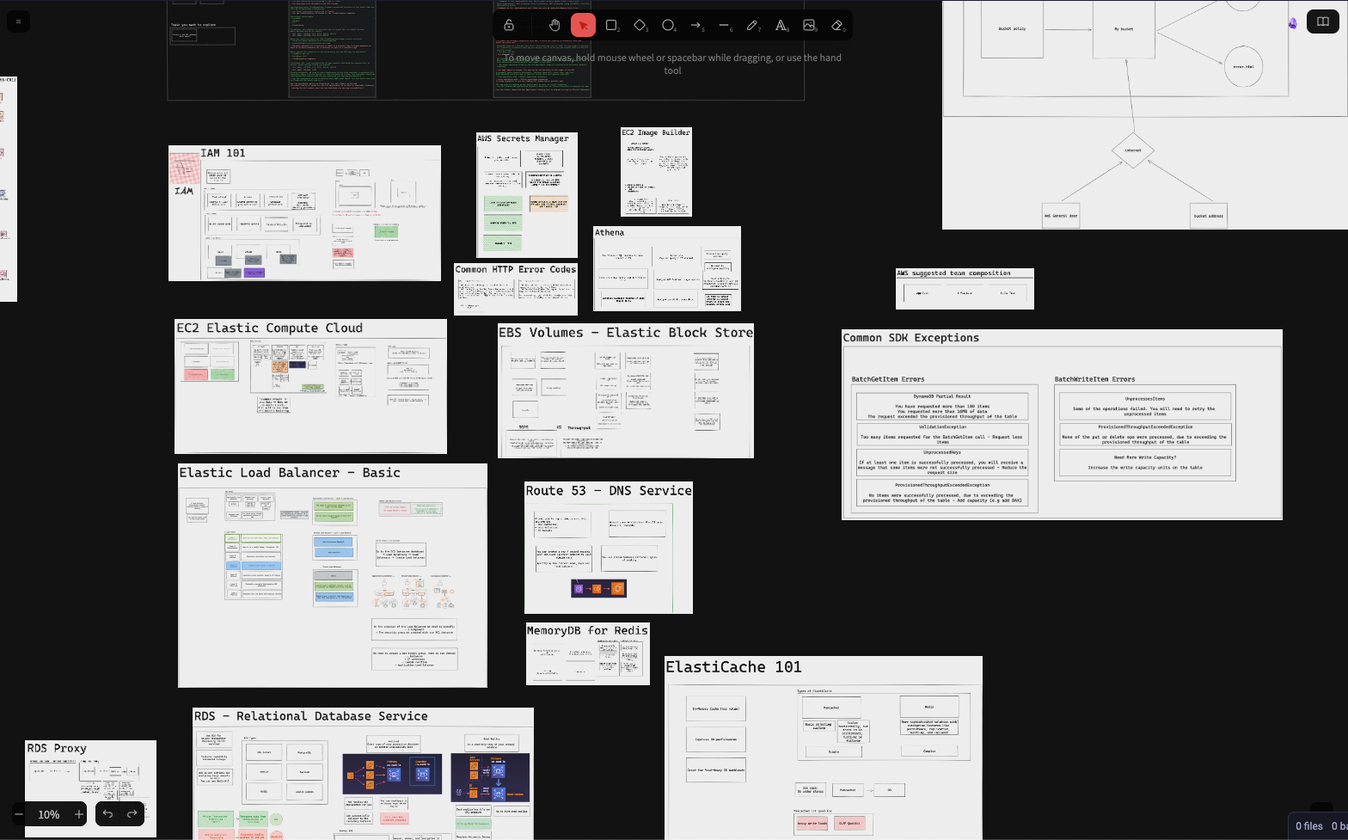Viewport: 1348px width, 840px height.
Task: Select the Line tool
Action: [x=724, y=25]
